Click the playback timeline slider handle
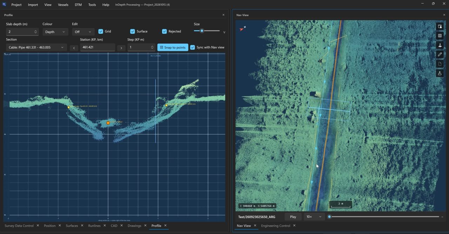449x234 pixels. click(x=329, y=217)
